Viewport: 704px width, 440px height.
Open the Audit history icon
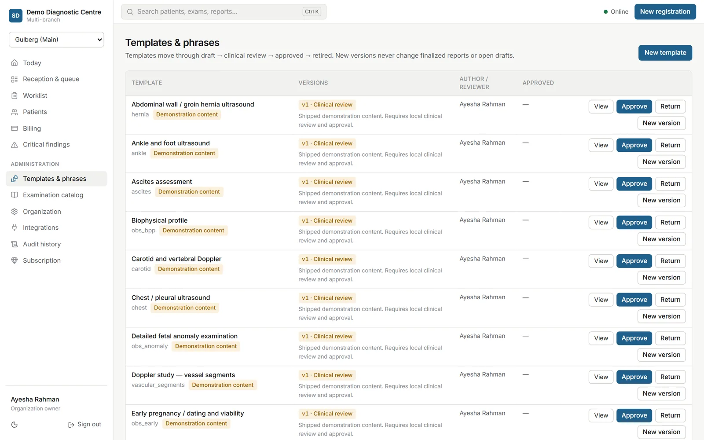click(15, 244)
